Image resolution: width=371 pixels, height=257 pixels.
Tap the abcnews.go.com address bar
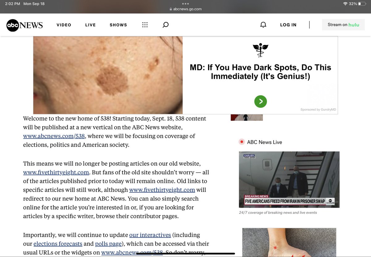pos(185,9)
